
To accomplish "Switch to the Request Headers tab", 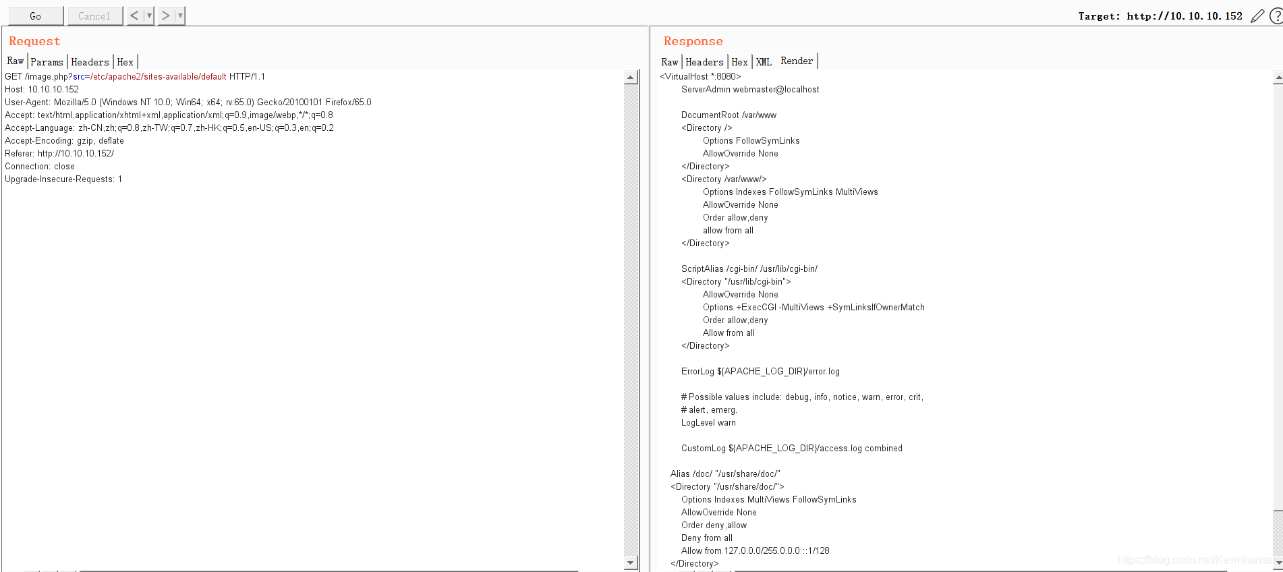I will pyautogui.click(x=90, y=61).
